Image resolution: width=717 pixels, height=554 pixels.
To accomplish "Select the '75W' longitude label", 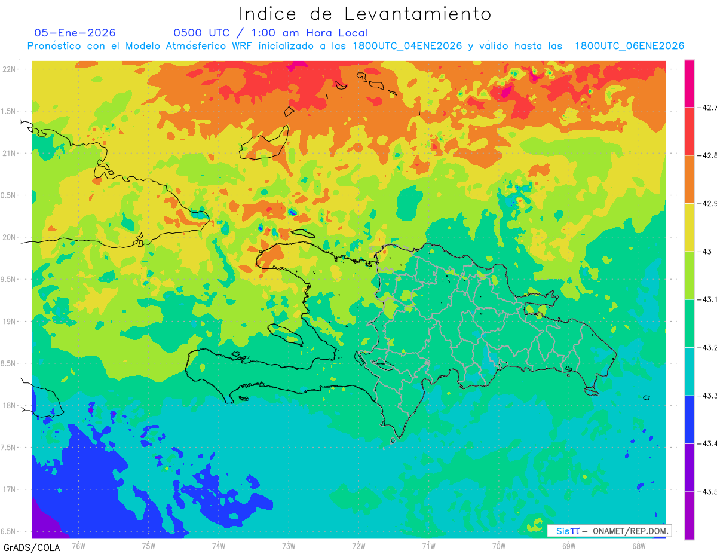I will tap(149, 546).
